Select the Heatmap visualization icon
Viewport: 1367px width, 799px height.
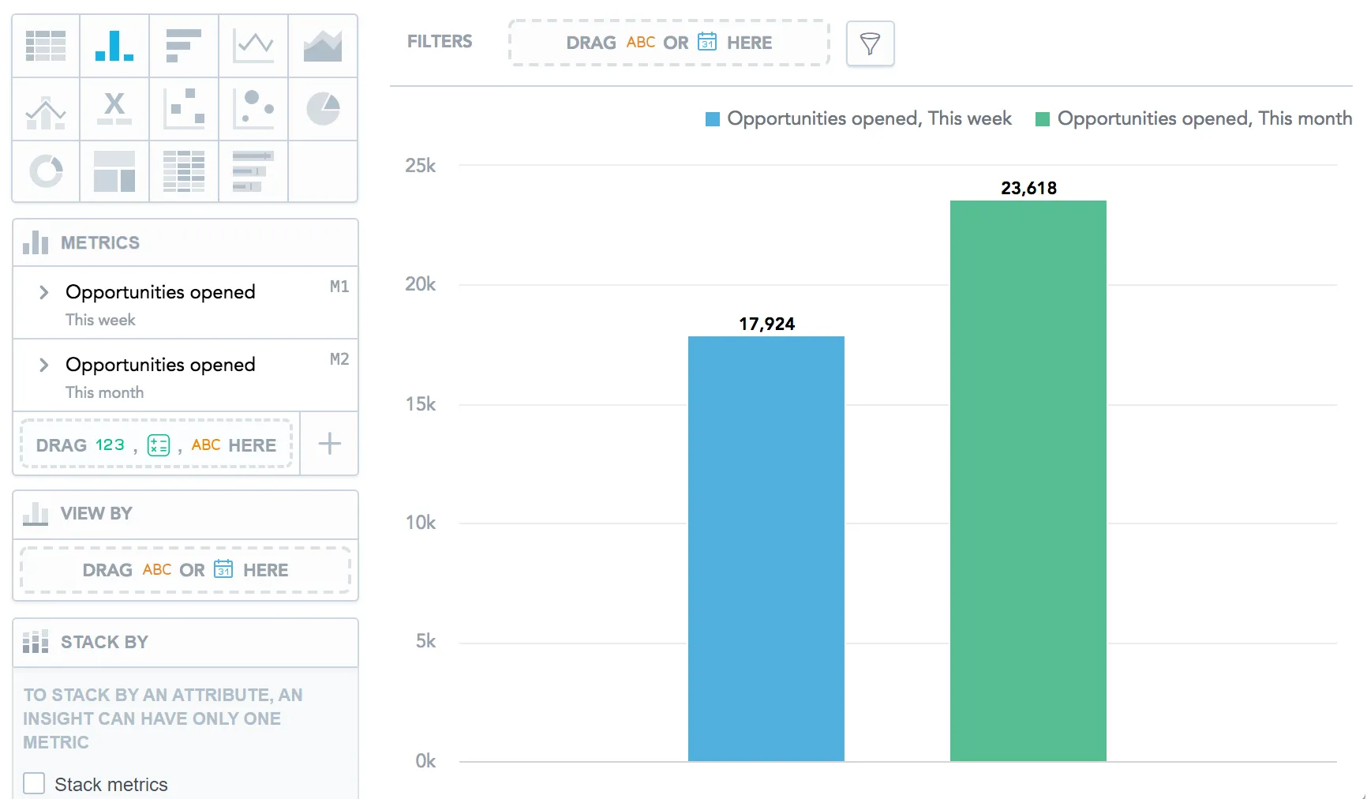(x=184, y=171)
